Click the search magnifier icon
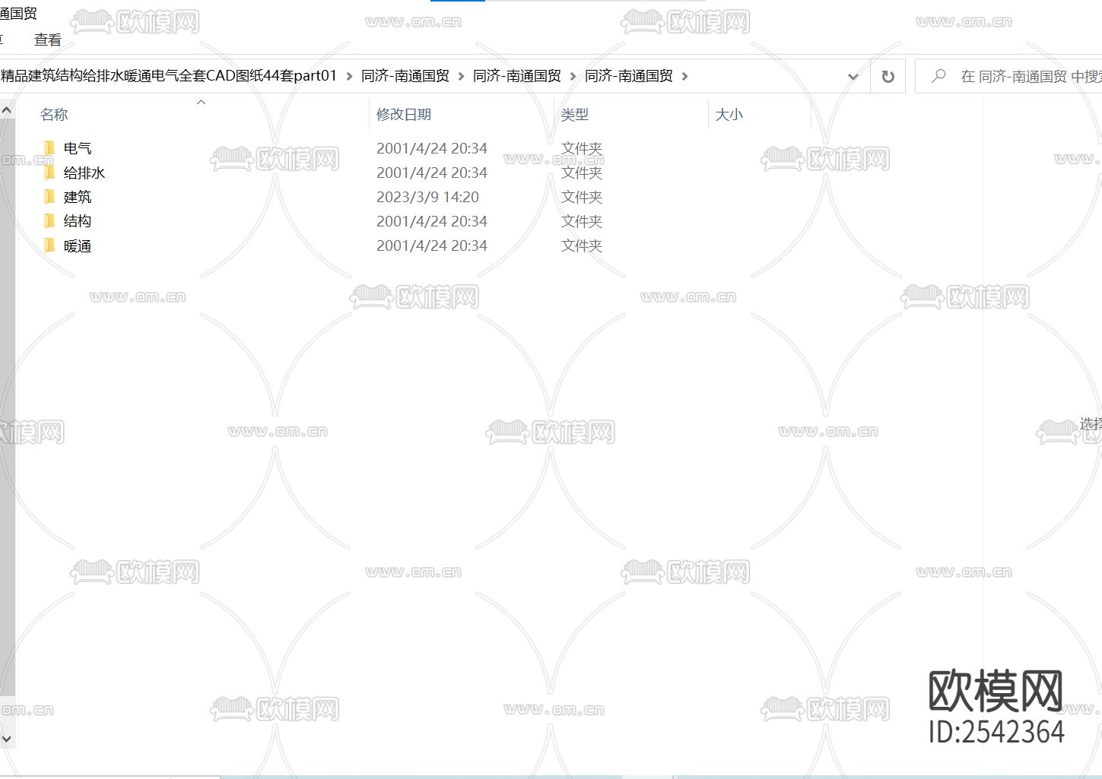1102x779 pixels. click(940, 76)
